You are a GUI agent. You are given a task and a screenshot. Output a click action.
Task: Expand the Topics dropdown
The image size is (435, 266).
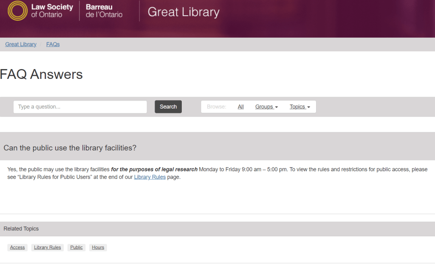click(x=299, y=107)
